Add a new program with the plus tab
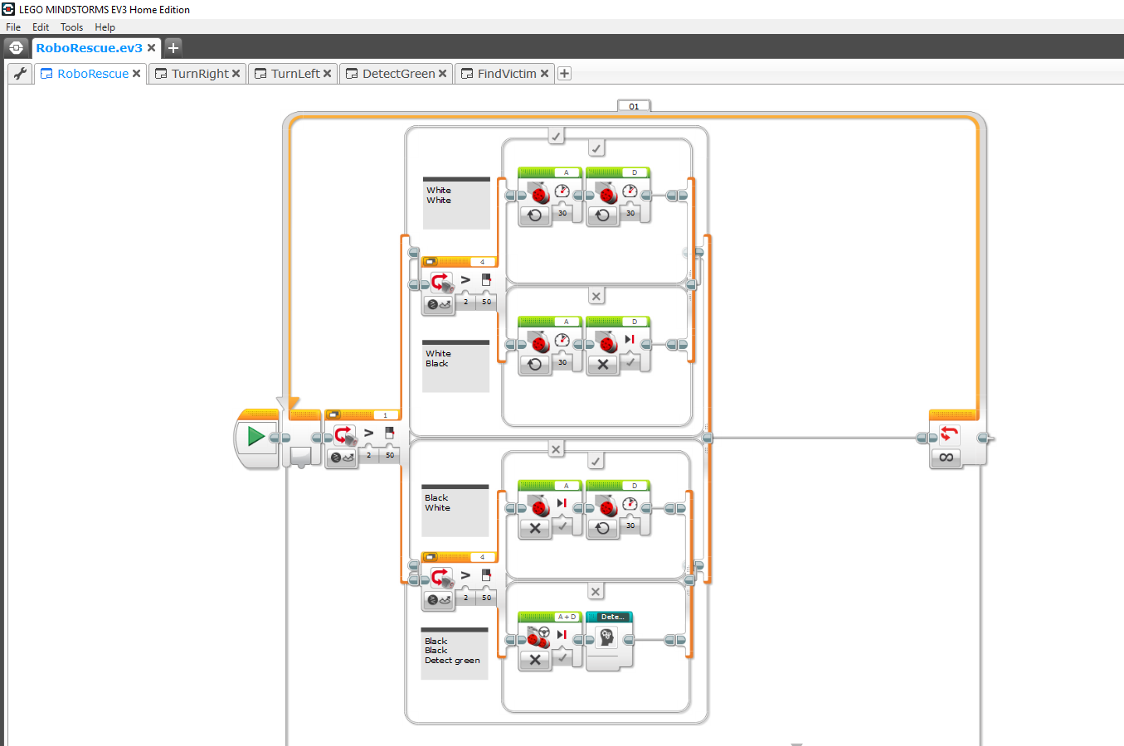This screenshot has height=746, width=1124. tap(565, 74)
